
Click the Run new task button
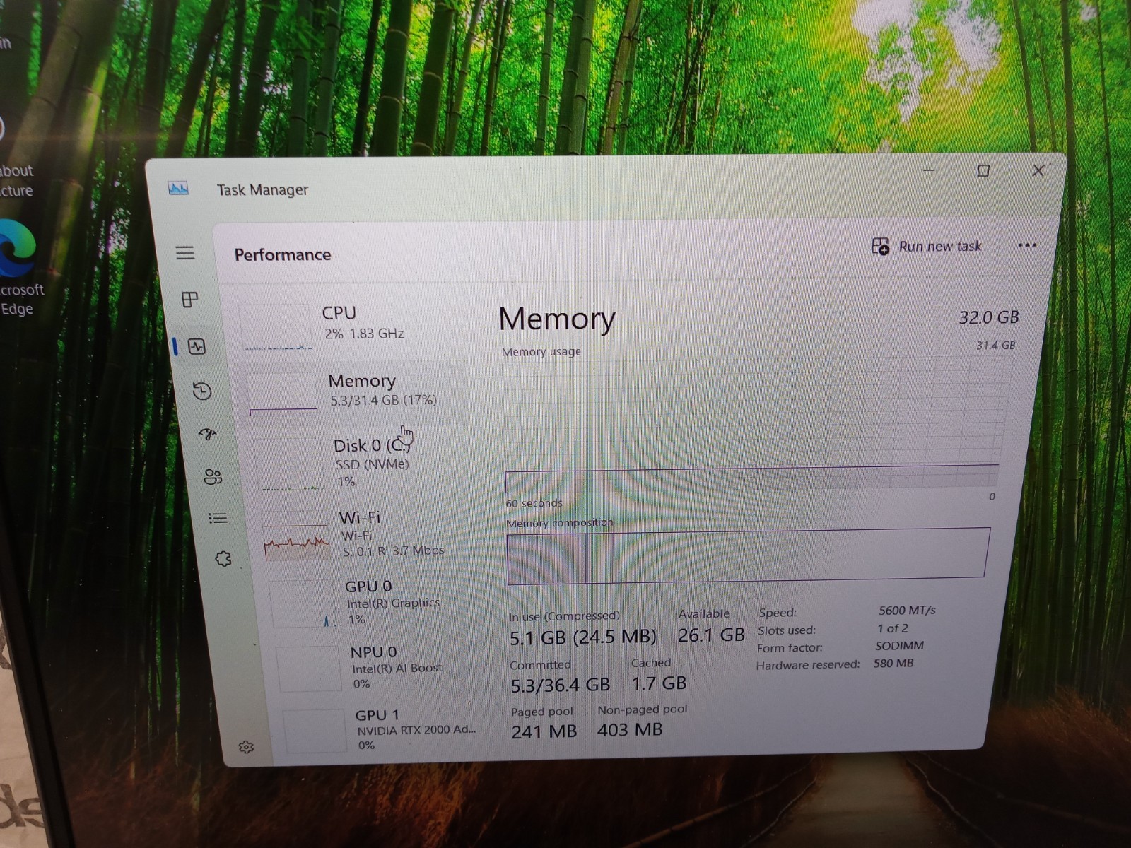click(x=926, y=246)
